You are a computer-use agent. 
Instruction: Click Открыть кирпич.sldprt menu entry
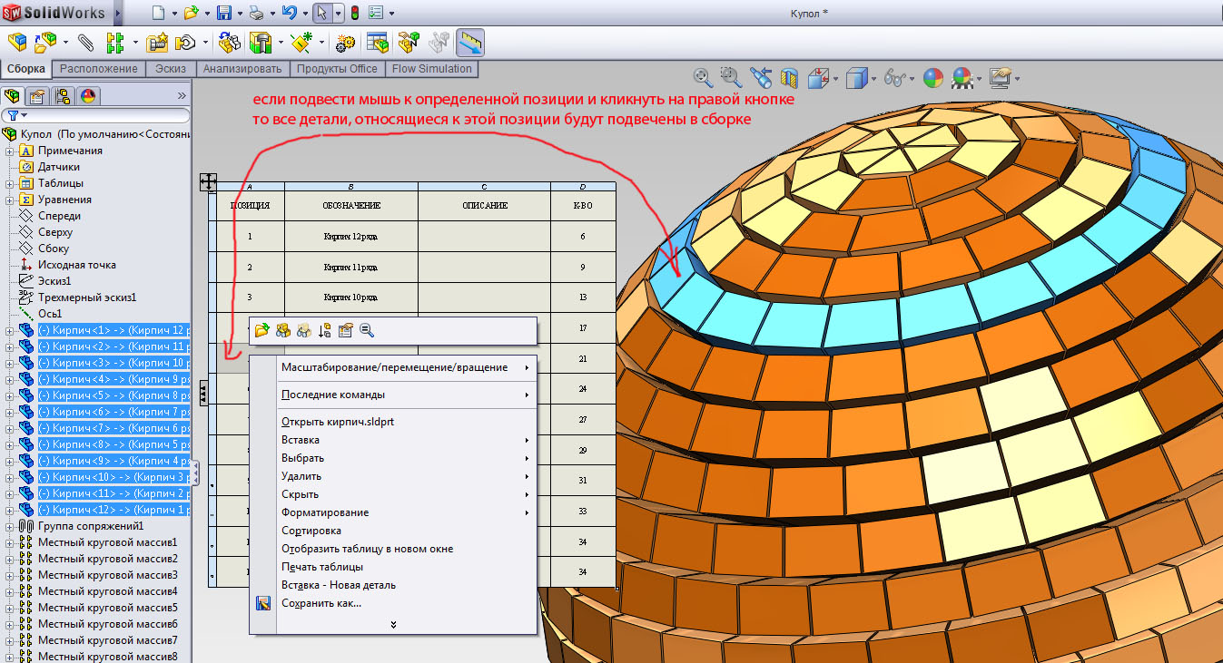coord(337,422)
